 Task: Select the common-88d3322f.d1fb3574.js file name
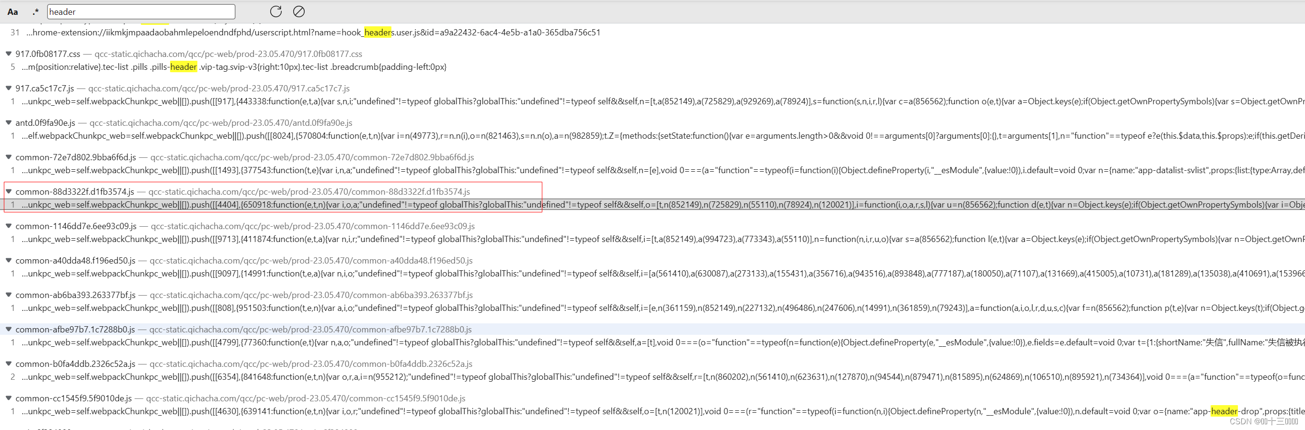point(74,191)
